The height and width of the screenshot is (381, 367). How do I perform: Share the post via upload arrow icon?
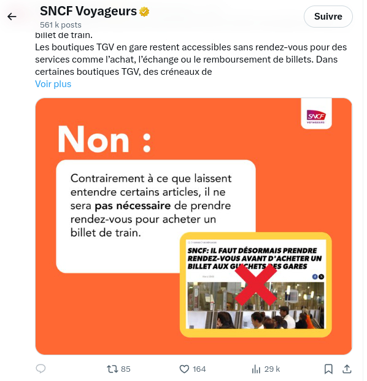point(347,369)
